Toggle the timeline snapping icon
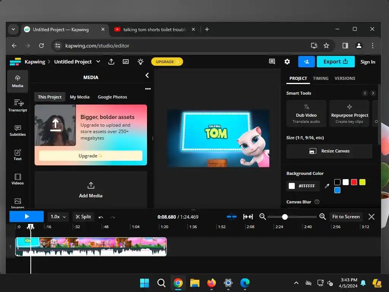This screenshot has width=389, height=292. coord(231,217)
